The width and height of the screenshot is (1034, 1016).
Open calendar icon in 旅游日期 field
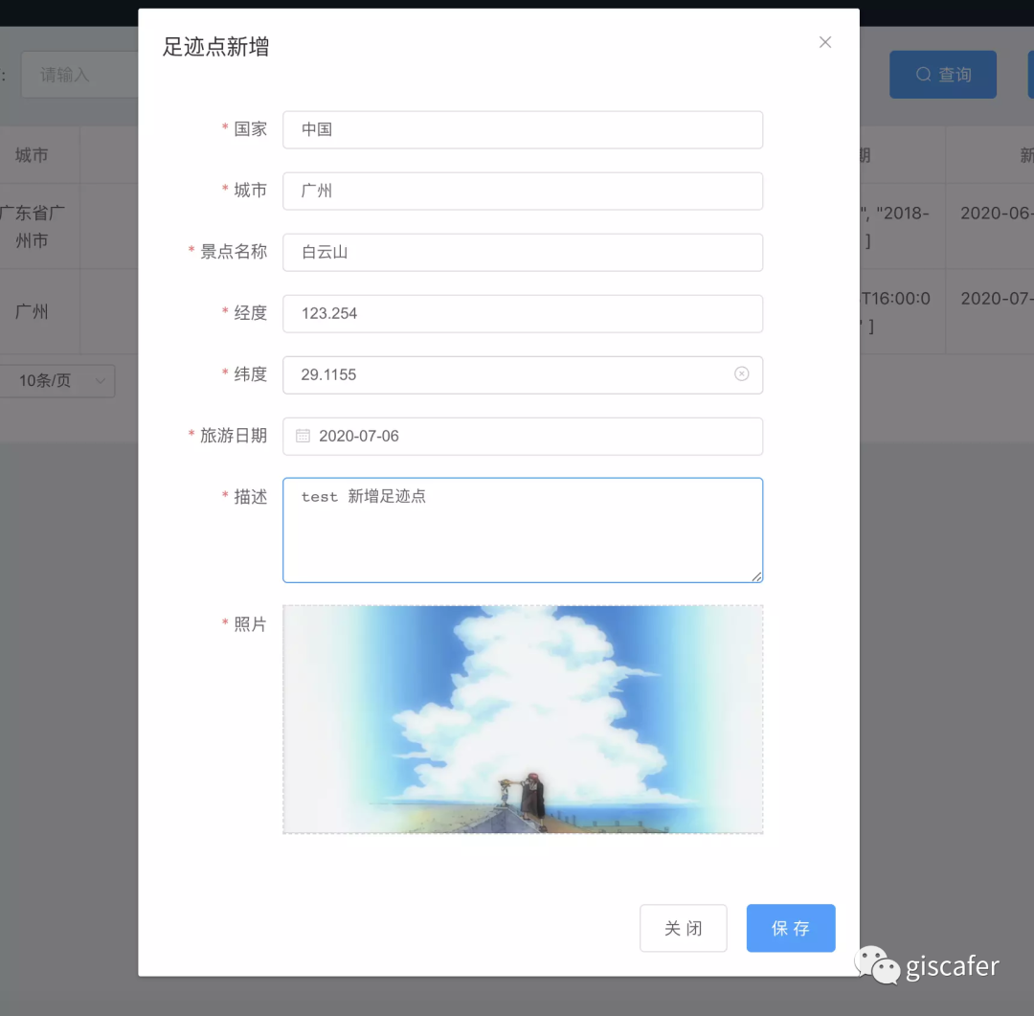click(303, 436)
